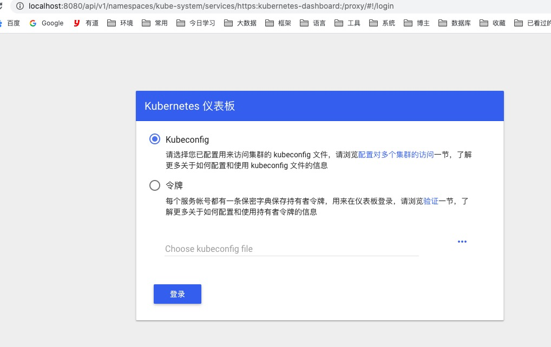This screenshot has width=551, height=347.
Task: Open the 有道 bookmark
Action: tap(86, 23)
